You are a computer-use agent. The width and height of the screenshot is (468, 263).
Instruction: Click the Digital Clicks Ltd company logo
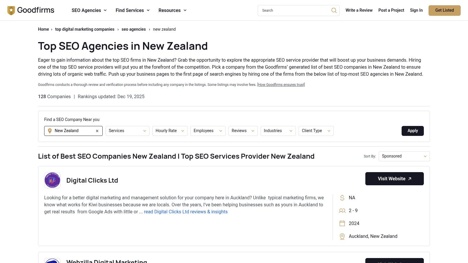(52, 180)
